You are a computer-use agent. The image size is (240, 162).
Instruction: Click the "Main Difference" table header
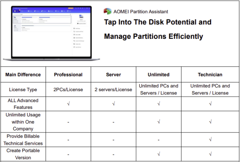coord(23,74)
